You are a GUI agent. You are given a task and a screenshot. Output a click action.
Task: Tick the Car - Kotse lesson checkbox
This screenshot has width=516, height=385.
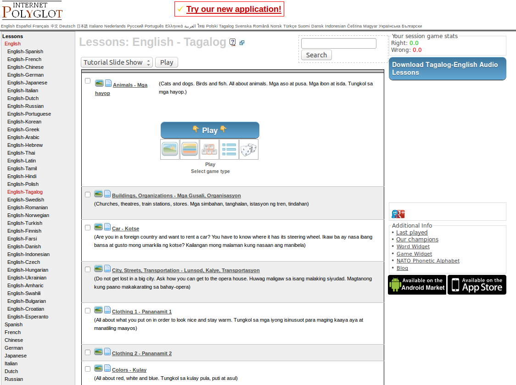coord(88,228)
